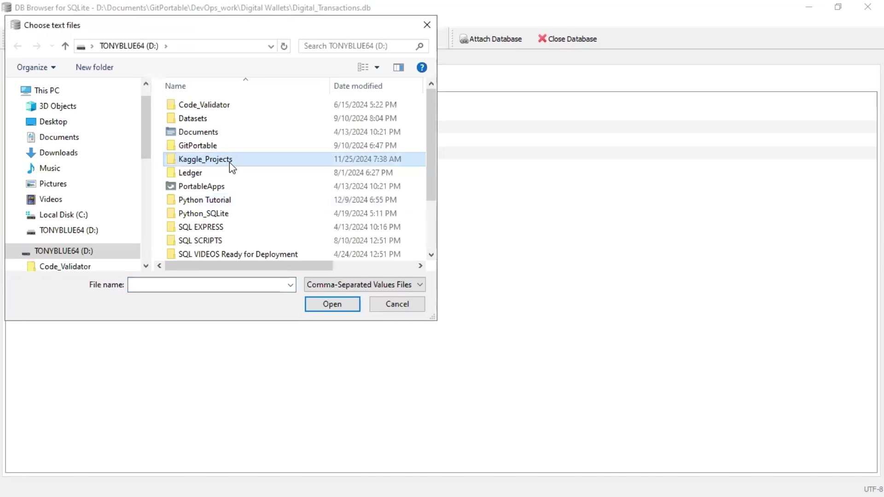This screenshot has width=884, height=497.
Task: Navigate back using the back arrow
Action: click(x=17, y=46)
